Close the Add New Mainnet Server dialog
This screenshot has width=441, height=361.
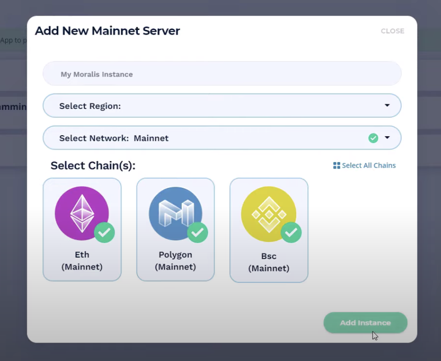coord(392,31)
